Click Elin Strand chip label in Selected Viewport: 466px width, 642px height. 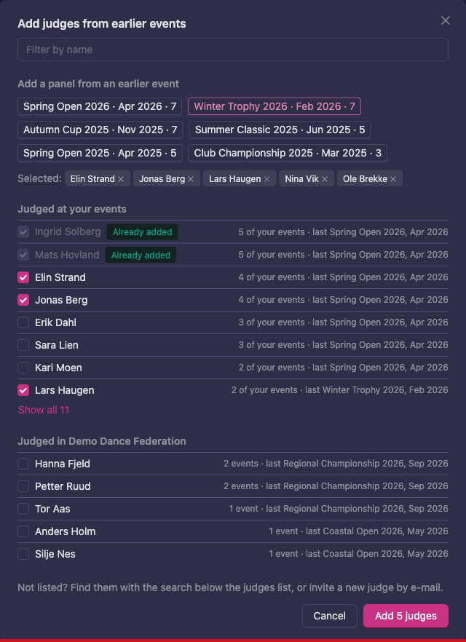92,179
